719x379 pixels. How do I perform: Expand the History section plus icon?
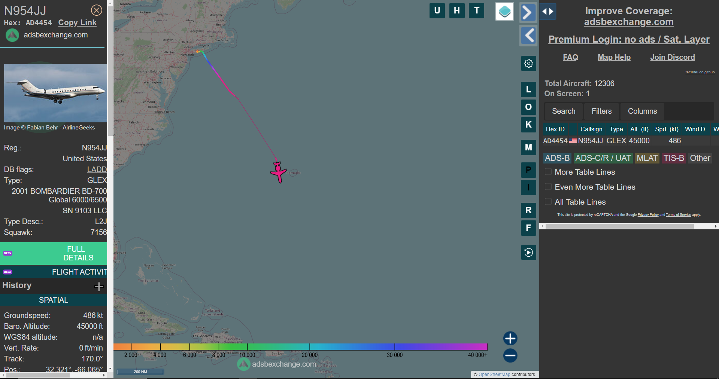(99, 286)
